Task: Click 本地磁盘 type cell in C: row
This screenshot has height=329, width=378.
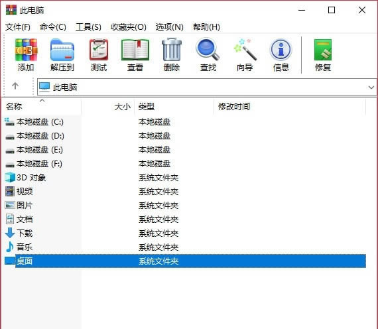Action: [x=155, y=122]
